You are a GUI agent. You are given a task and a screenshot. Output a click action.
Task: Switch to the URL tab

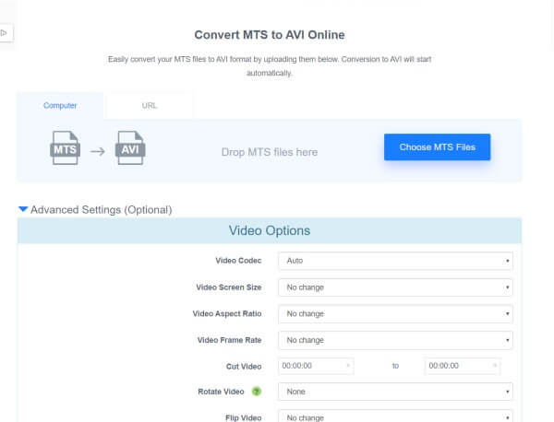click(x=150, y=105)
